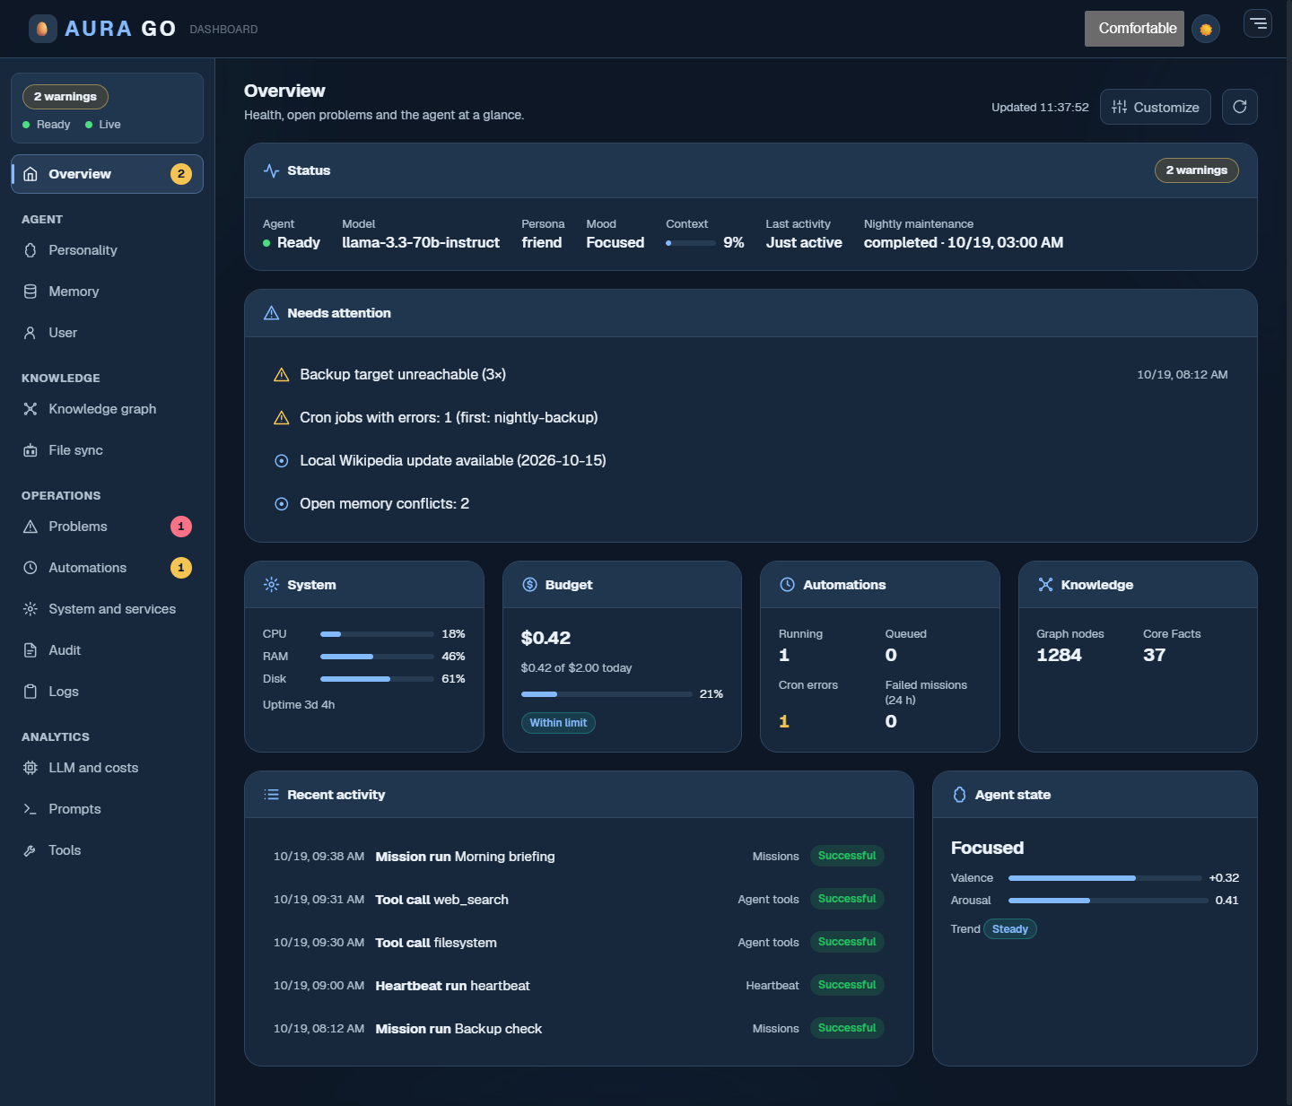Click the '2 warnings' badge in sidebar status card
This screenshot has width=1292, height=1106.
[x=65, y=97]
